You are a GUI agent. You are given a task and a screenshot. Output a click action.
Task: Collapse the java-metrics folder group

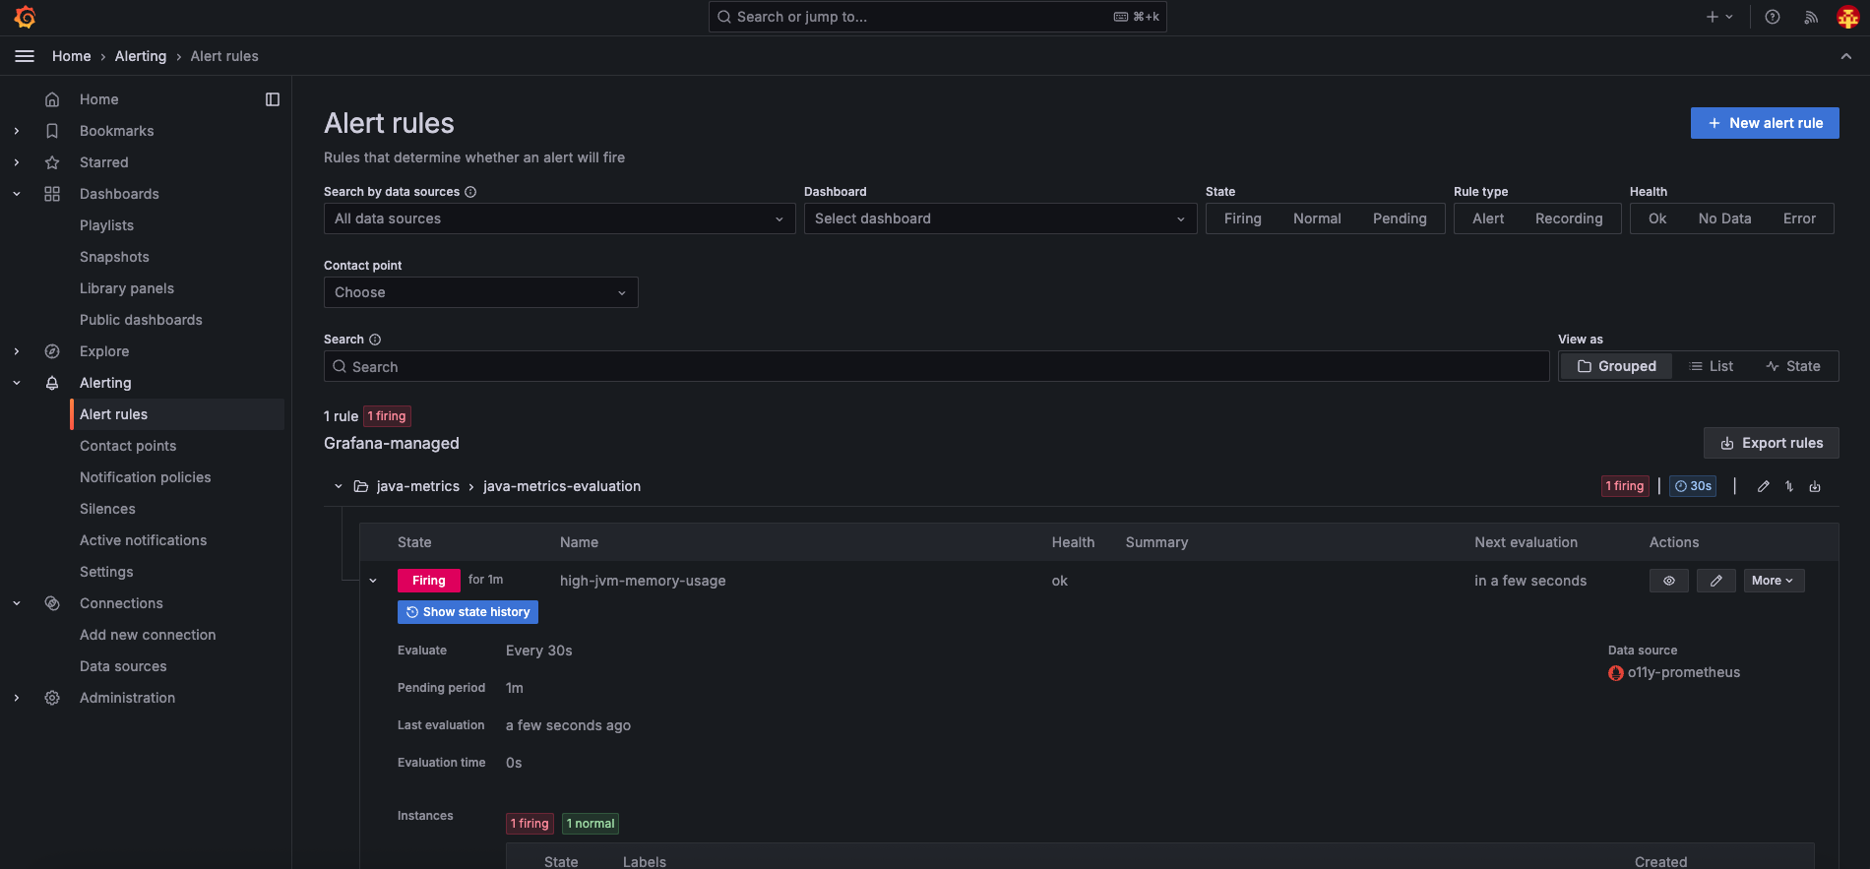[338, 486]
